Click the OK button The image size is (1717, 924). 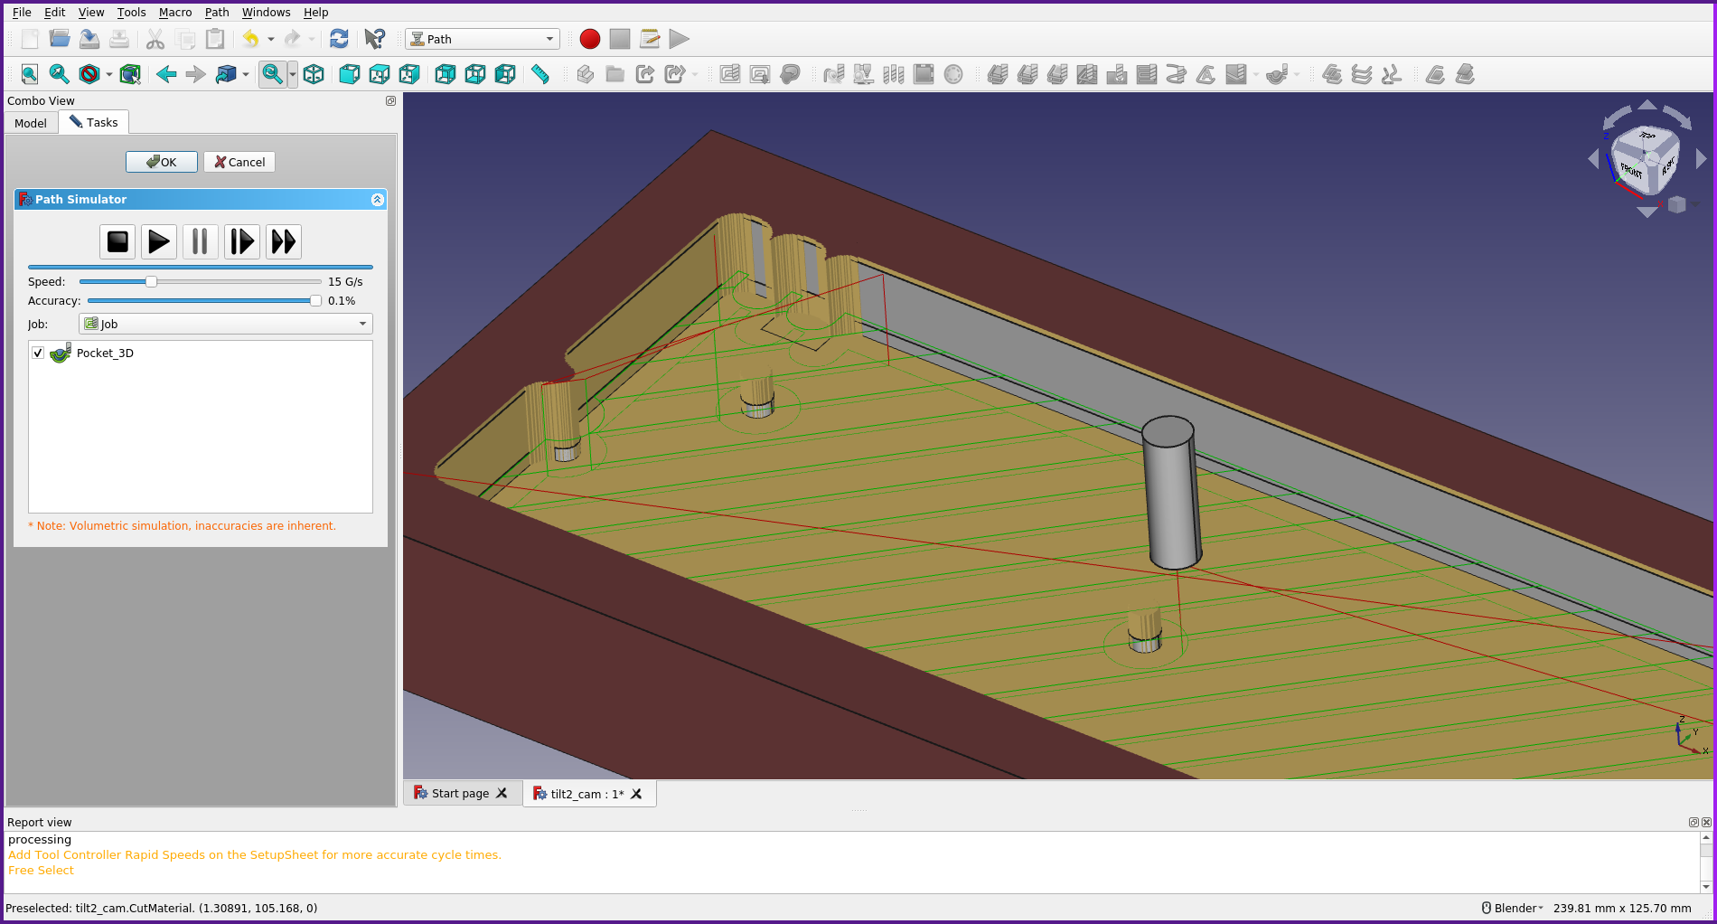tap(162, 162)
